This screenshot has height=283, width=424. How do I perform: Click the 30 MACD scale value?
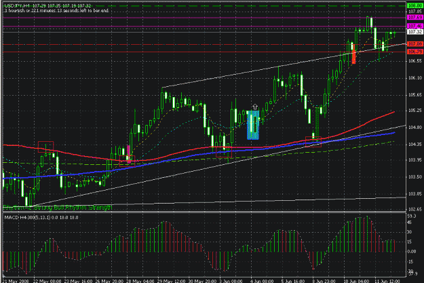click(x=410, y=232)
